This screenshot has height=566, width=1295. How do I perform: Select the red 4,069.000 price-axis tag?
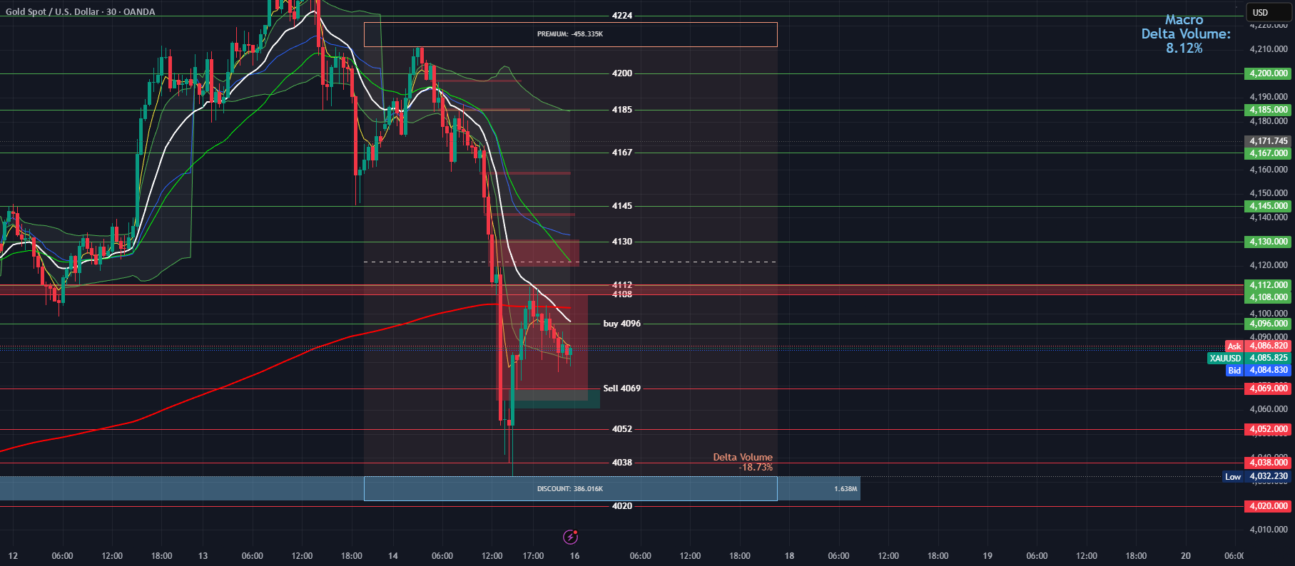click(1268, 389)
